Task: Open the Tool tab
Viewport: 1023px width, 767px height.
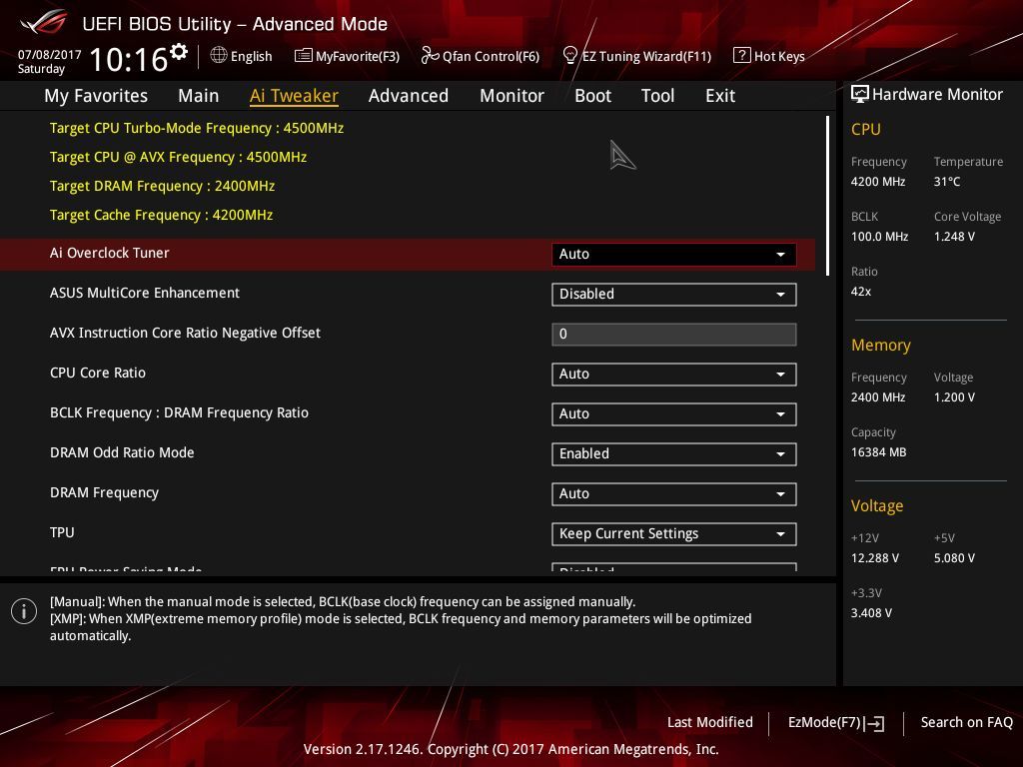Action: tap(657, 95)
